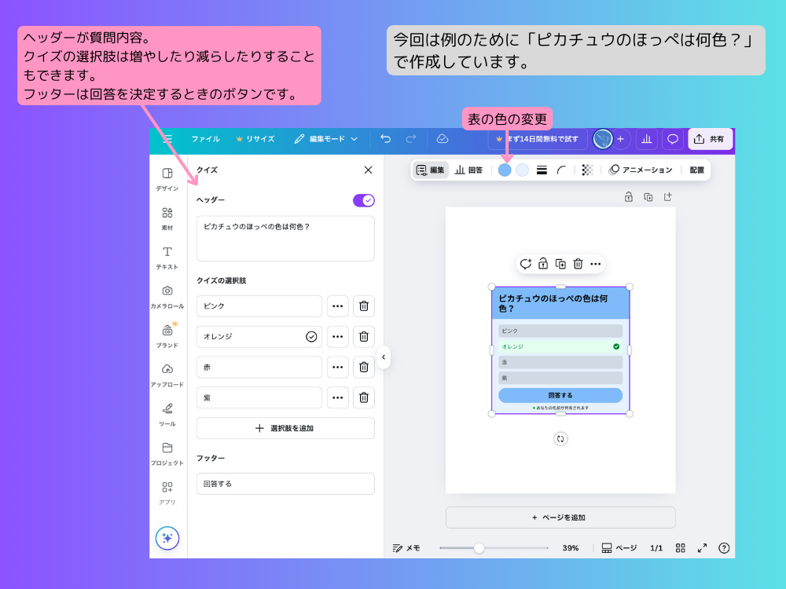This screenshot has width=786, height=589.
Task: Switch to the 回答 tab
Action: 469,170
